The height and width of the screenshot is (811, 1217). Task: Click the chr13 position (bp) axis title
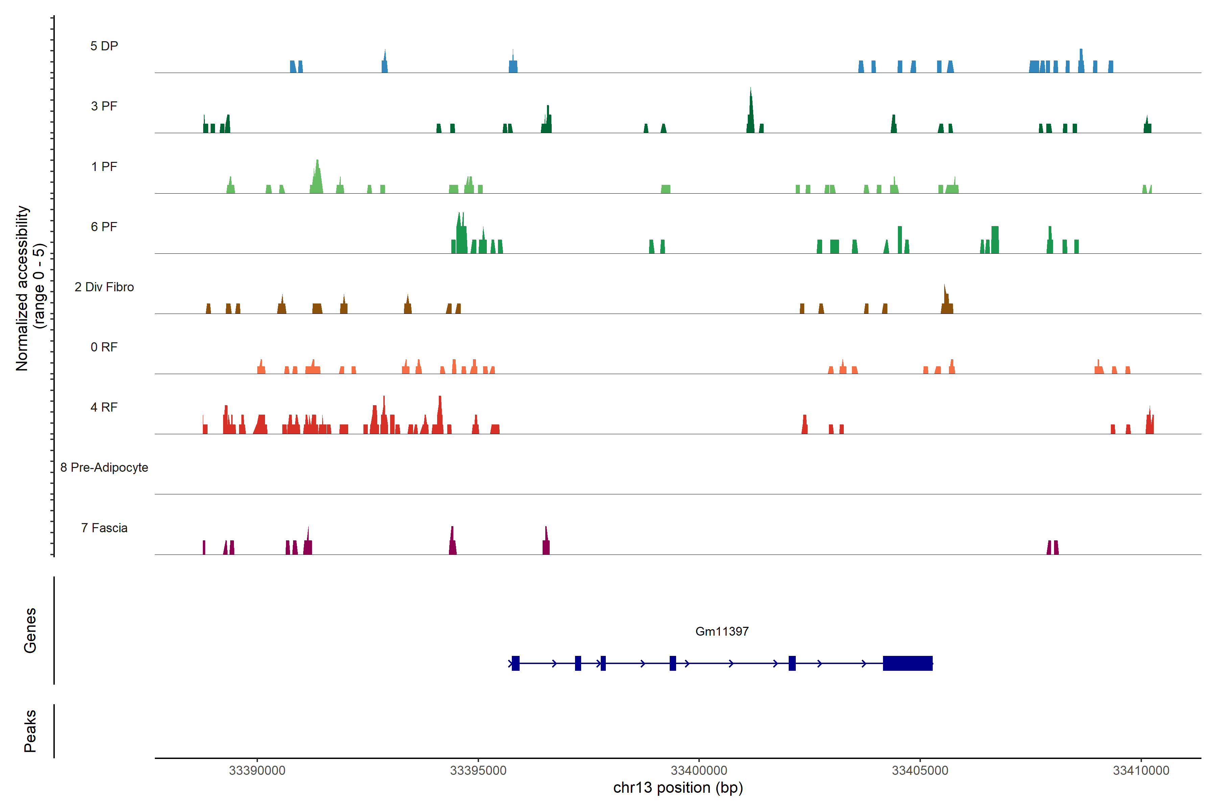pos(678,788)
